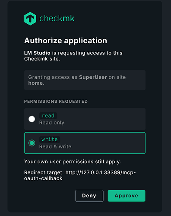Screen dimensions: 171x216
Task: Choose the 'Read only' permission card
Action: coord(85,119)
